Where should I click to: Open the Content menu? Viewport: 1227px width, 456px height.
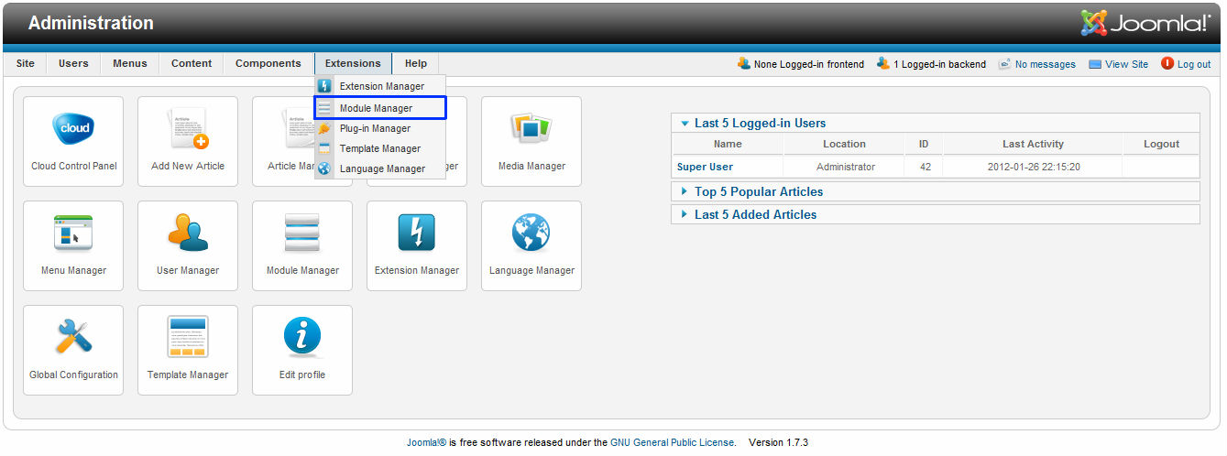pos(192,64)
